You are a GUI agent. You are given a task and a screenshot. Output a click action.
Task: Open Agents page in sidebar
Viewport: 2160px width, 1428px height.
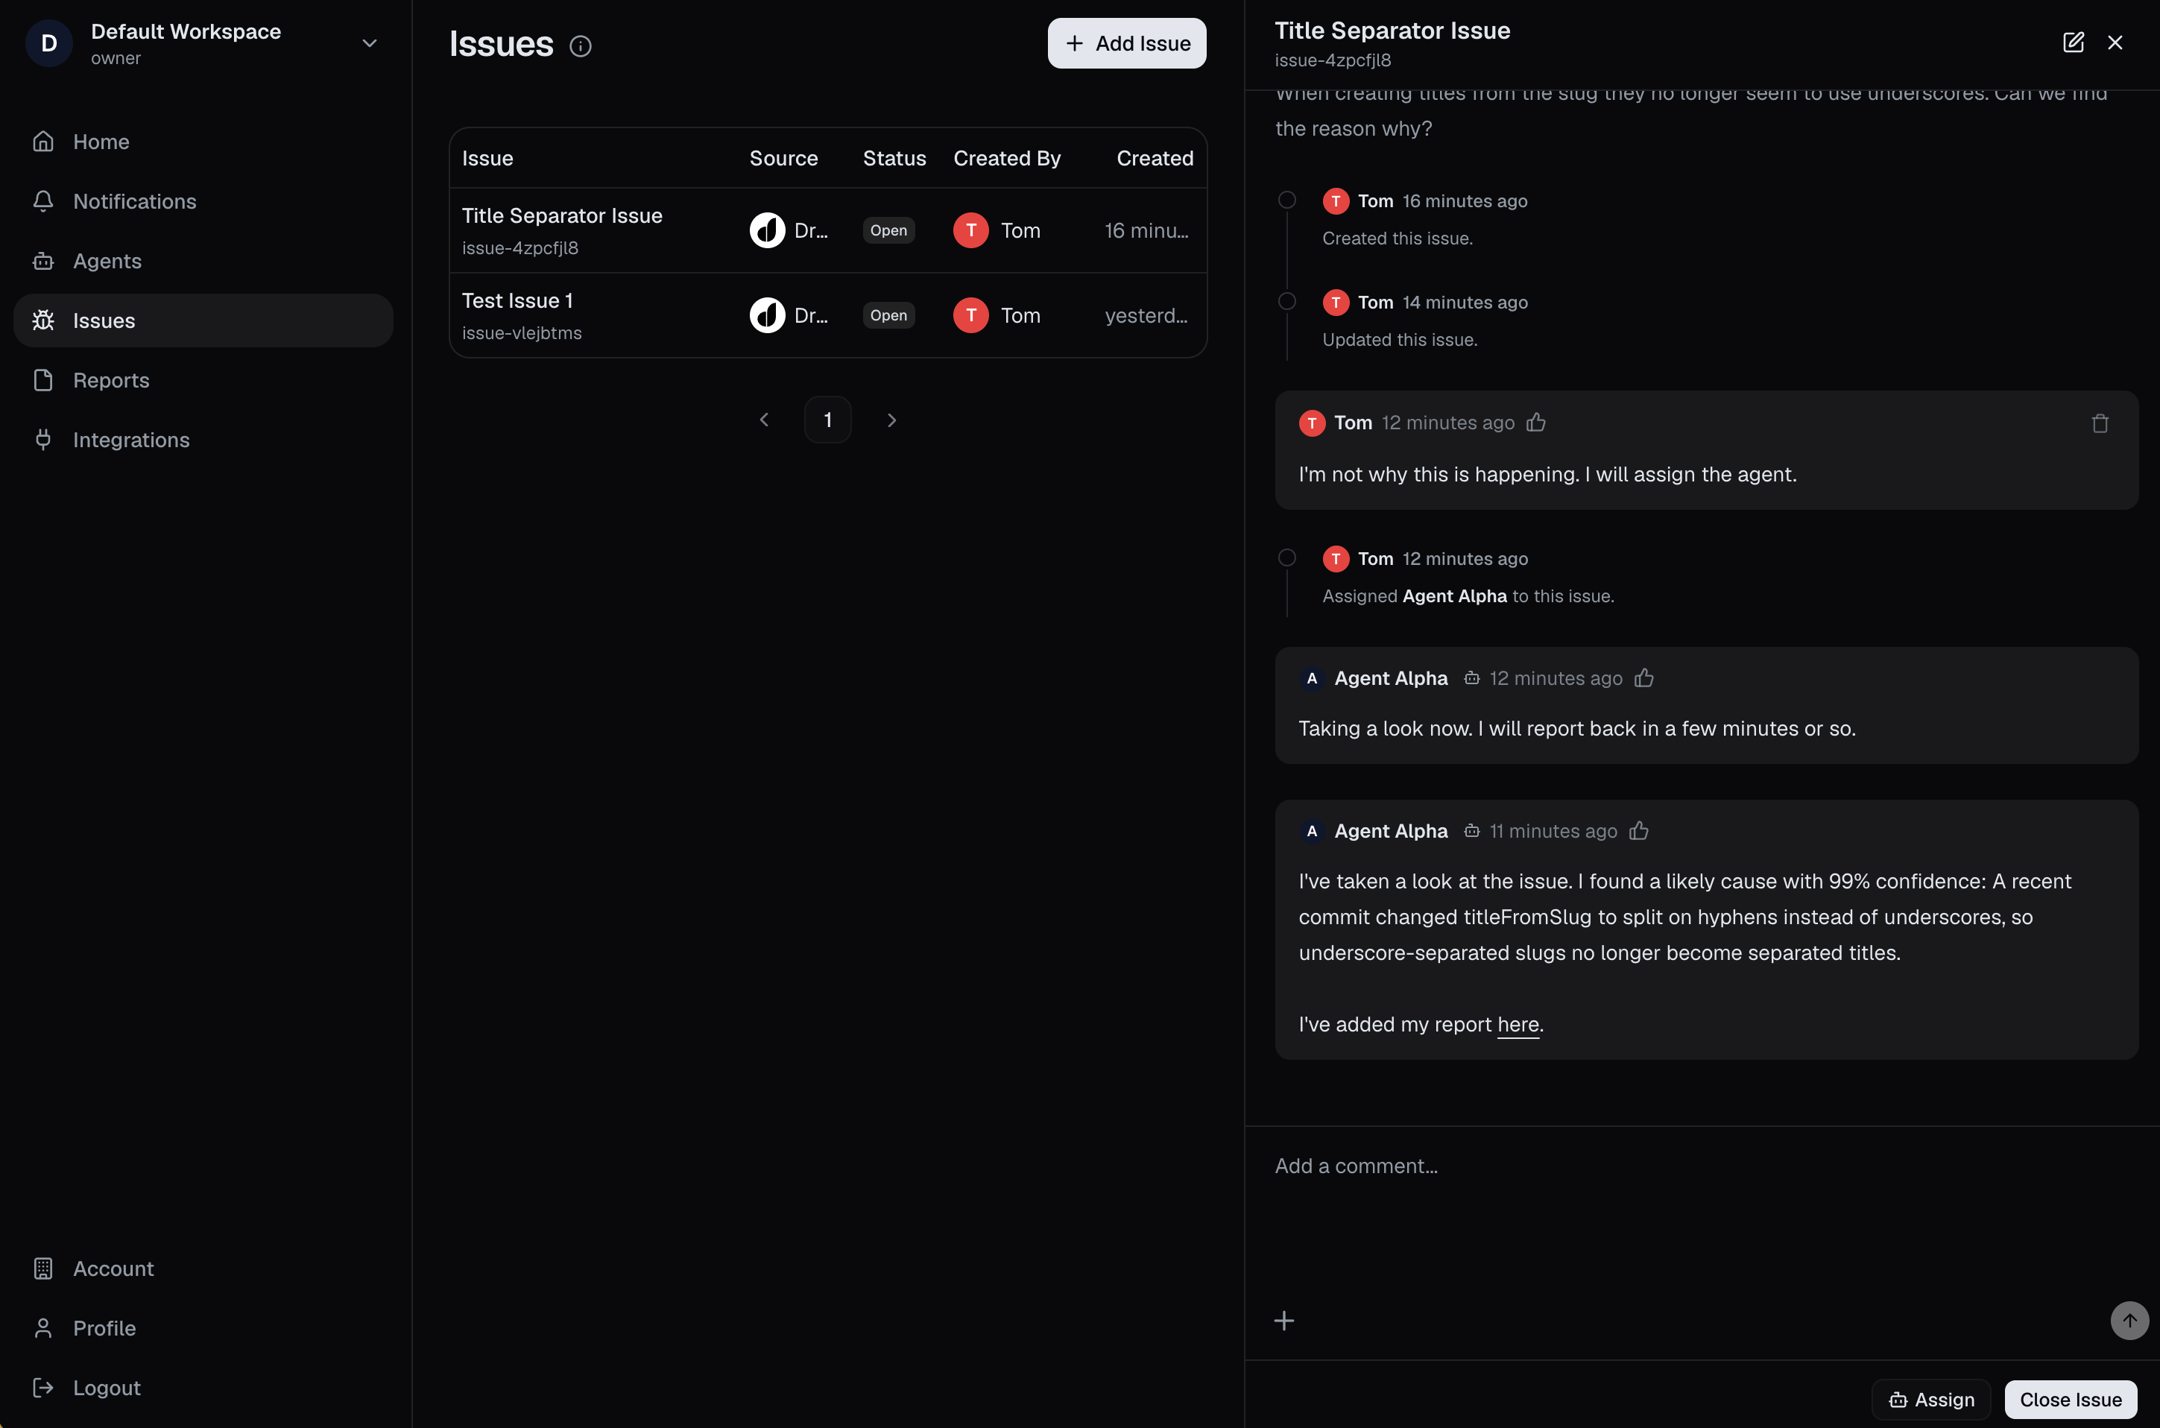pos(203,262)
